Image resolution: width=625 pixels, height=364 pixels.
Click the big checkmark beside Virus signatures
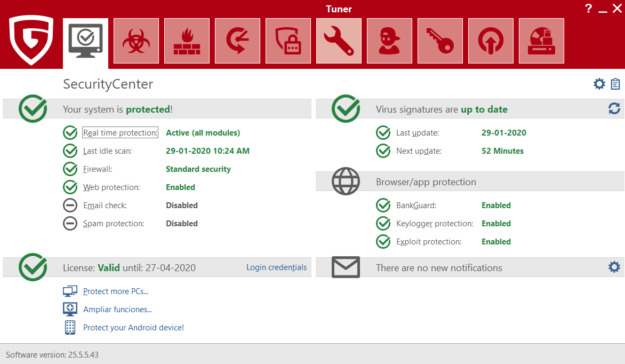(x=346, y=108)
